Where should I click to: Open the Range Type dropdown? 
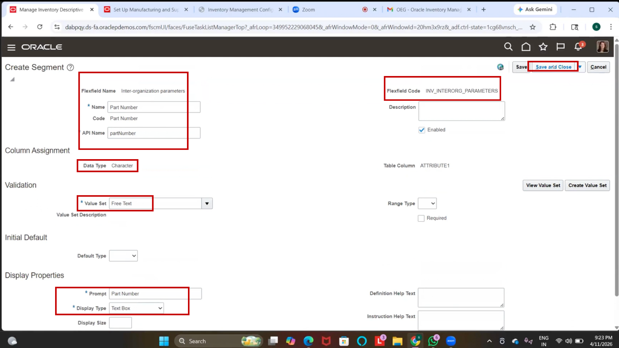[x=427, y=203]
